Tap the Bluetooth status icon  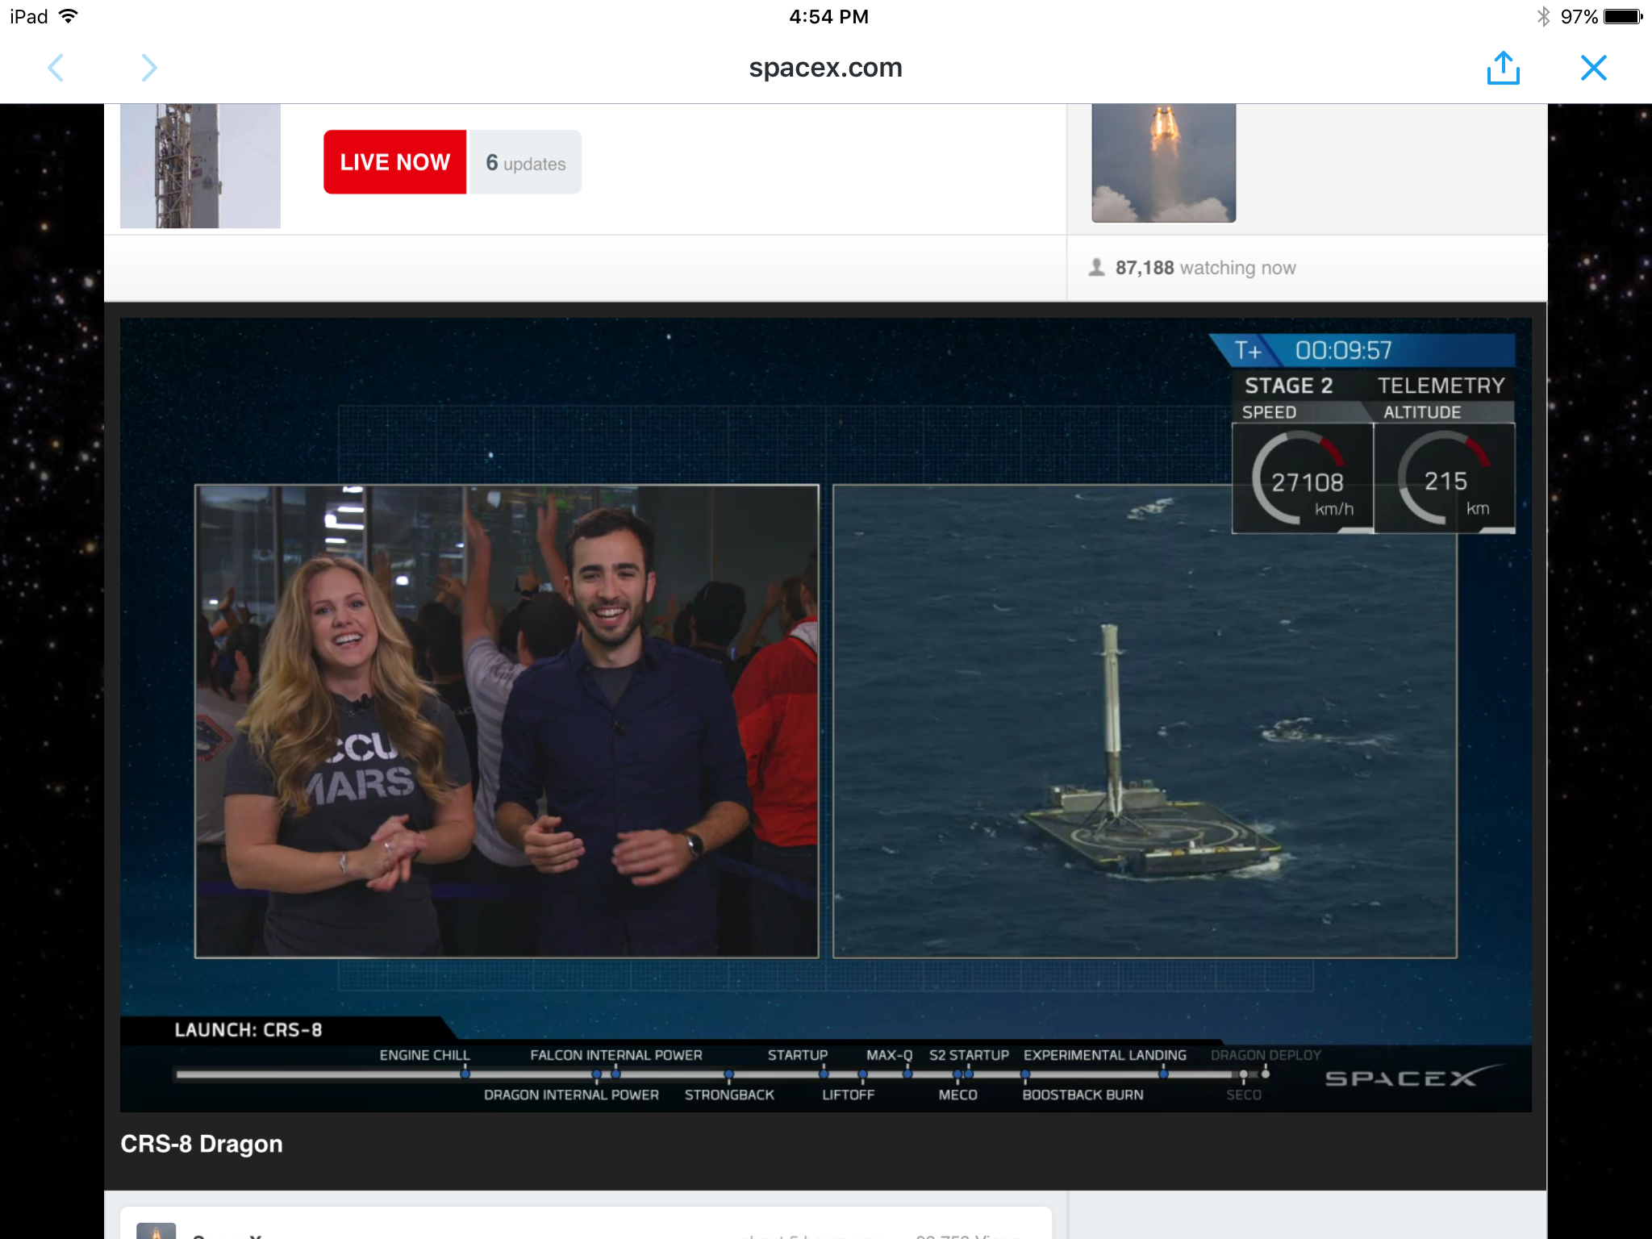pos(1542,16)
